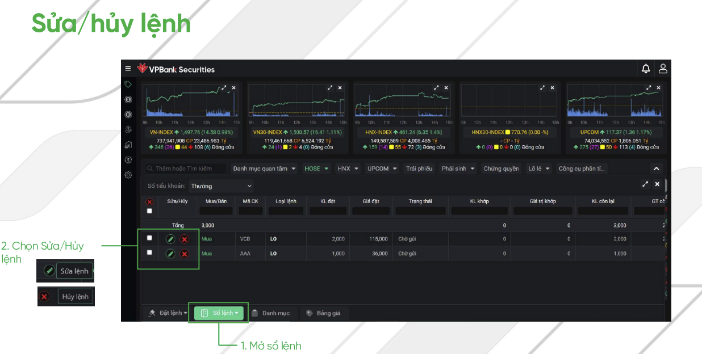Tick the select-all orders checkbox

(149, 211)
